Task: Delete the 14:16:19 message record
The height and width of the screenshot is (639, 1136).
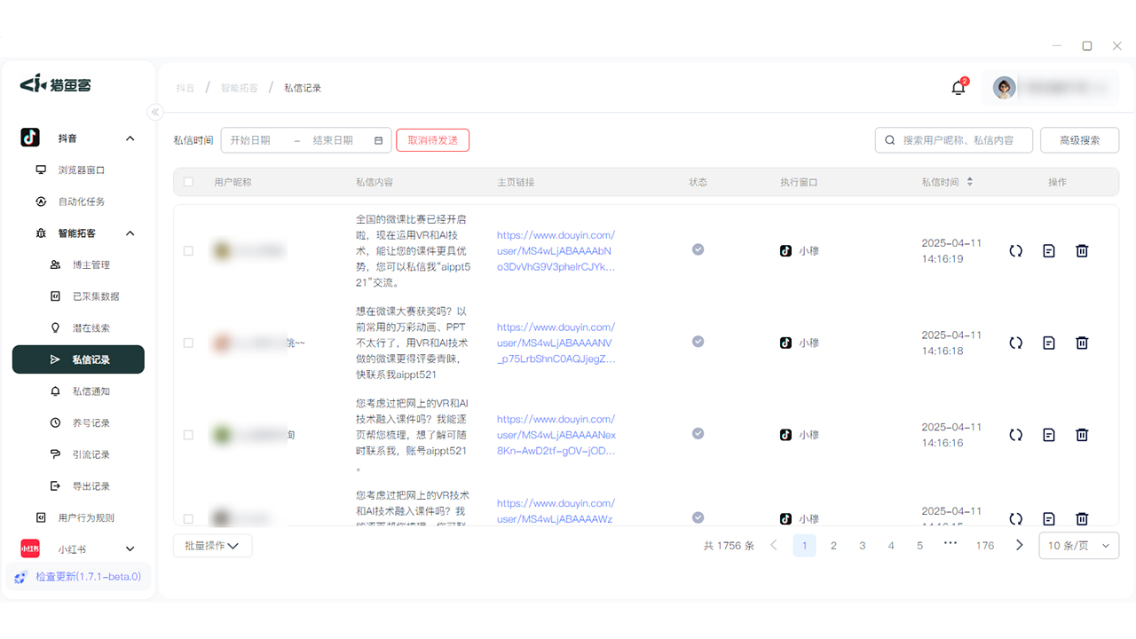Action: (1082, 251)
